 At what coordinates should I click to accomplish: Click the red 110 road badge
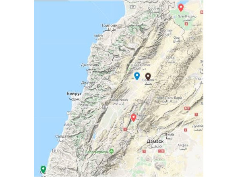(x=161, y=151)
